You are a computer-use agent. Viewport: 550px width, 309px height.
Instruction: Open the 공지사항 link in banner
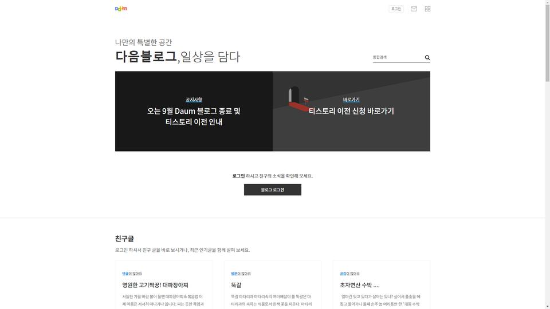click(x=194, y=100)
